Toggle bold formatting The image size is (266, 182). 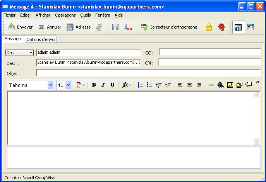pos(94,85)
